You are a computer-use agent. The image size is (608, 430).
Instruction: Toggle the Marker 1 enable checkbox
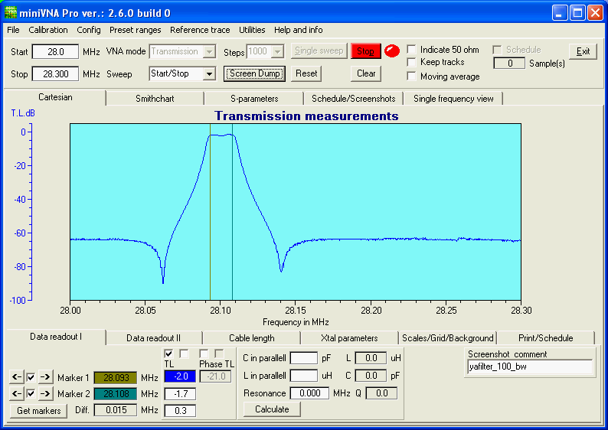pyautogui.click(x=31, y=377)
